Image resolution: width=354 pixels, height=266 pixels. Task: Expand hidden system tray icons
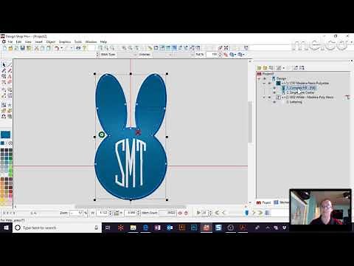(268, 228)
